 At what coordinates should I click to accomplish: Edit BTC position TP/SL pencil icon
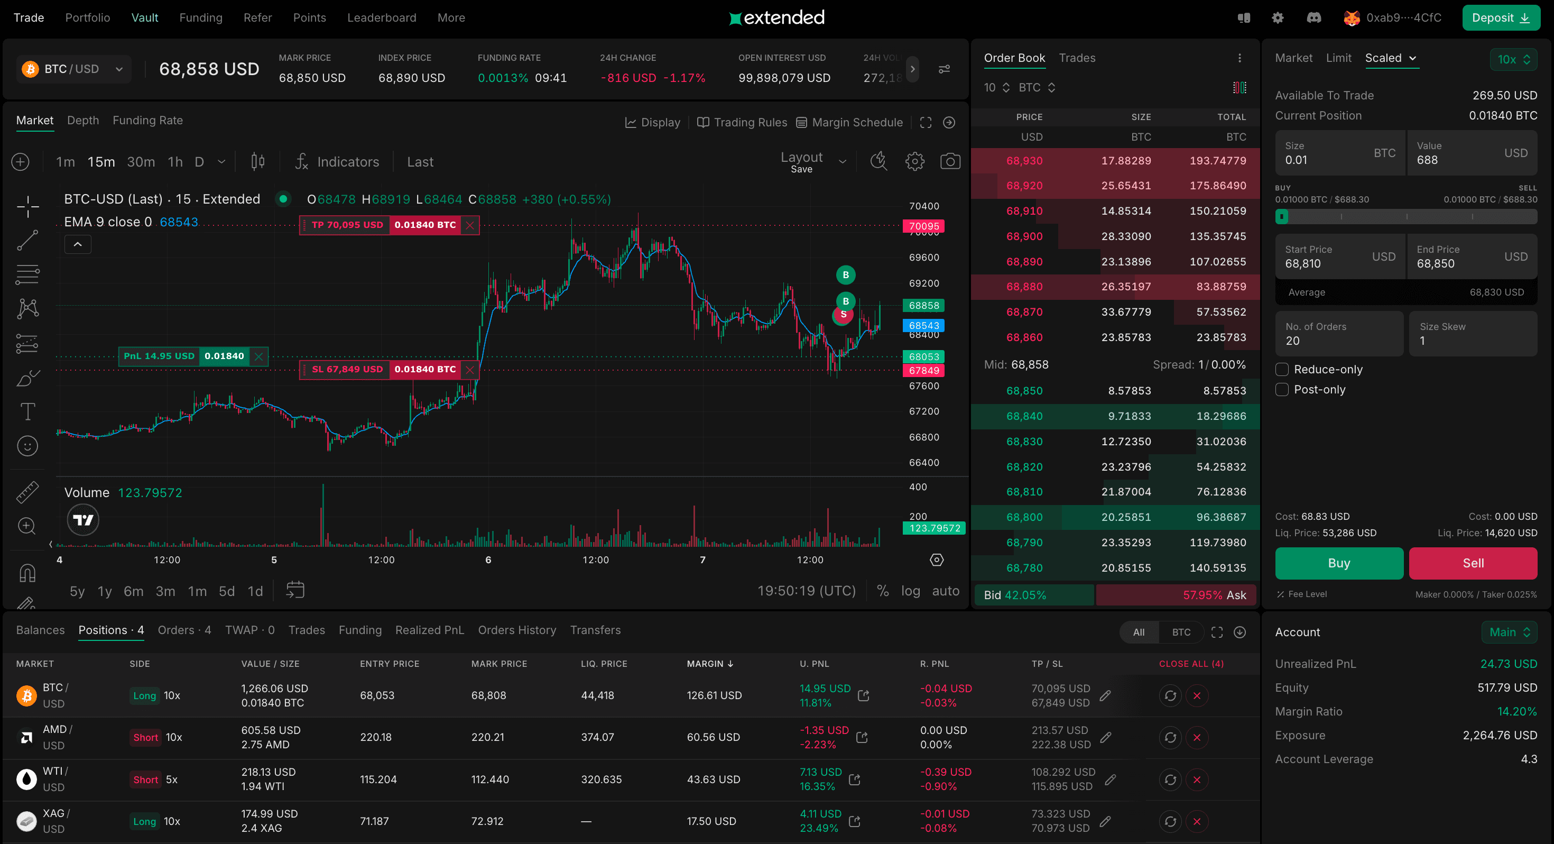1105,695
